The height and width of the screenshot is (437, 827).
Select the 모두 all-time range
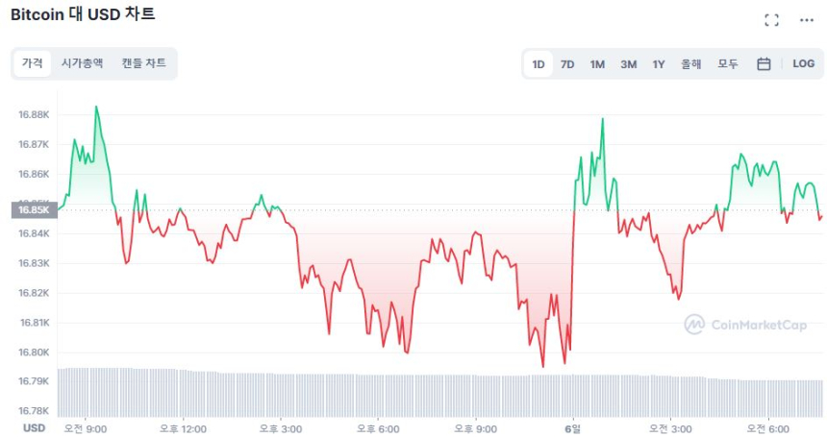click(728, 64)
